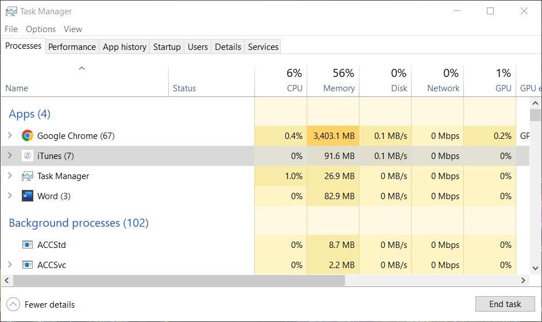Expand the Word process group
Viewport: 542px width, 322px height.
[x=10, y=196]
